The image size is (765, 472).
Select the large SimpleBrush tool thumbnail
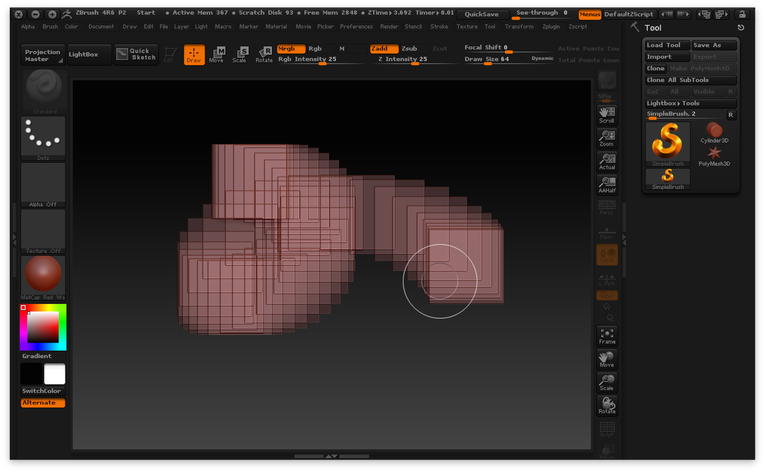(x=667, y=144)
